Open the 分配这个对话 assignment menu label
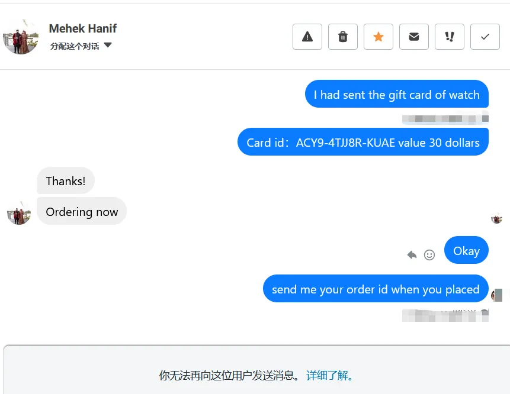 coord(75,46)
